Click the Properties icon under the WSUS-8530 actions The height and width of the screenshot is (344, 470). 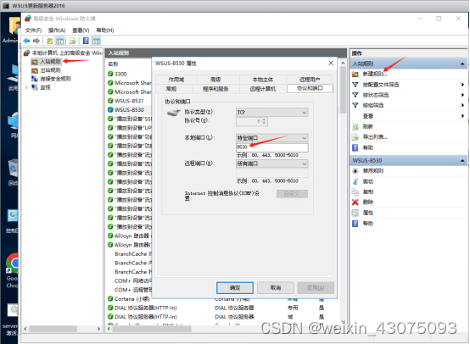[x=355, y=213]
